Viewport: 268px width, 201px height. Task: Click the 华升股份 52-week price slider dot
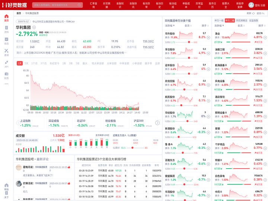[x=189, y=42]
